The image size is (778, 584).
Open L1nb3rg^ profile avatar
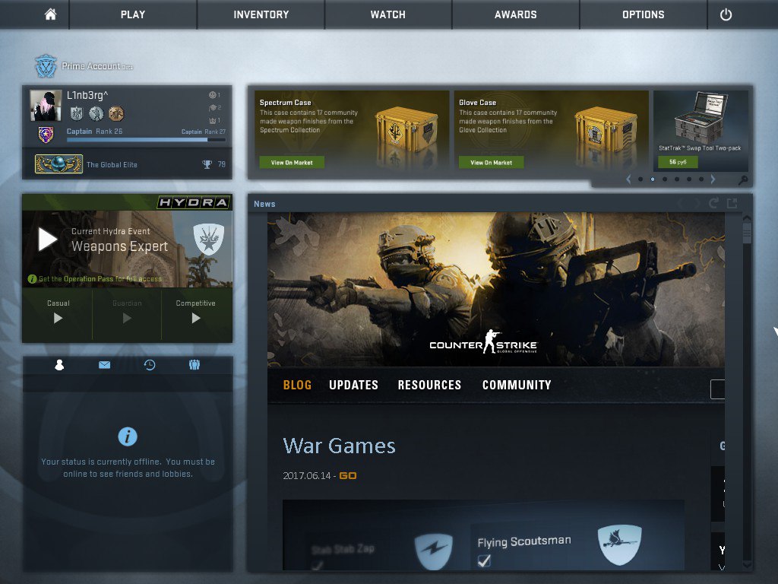pyautogui.click(x=46, y=105)
